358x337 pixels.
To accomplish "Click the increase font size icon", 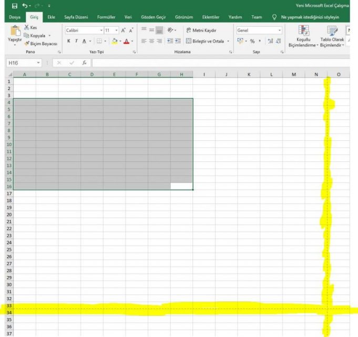I will [x=124, y=30].
